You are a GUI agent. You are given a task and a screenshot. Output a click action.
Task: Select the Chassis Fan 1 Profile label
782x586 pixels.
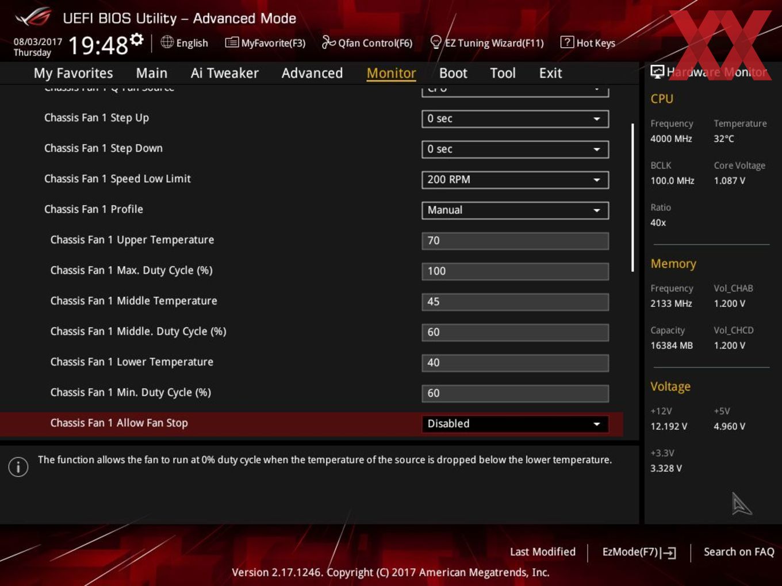94,209
